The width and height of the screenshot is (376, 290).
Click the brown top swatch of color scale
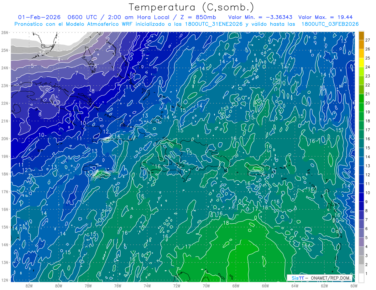(x=362, y=36)
